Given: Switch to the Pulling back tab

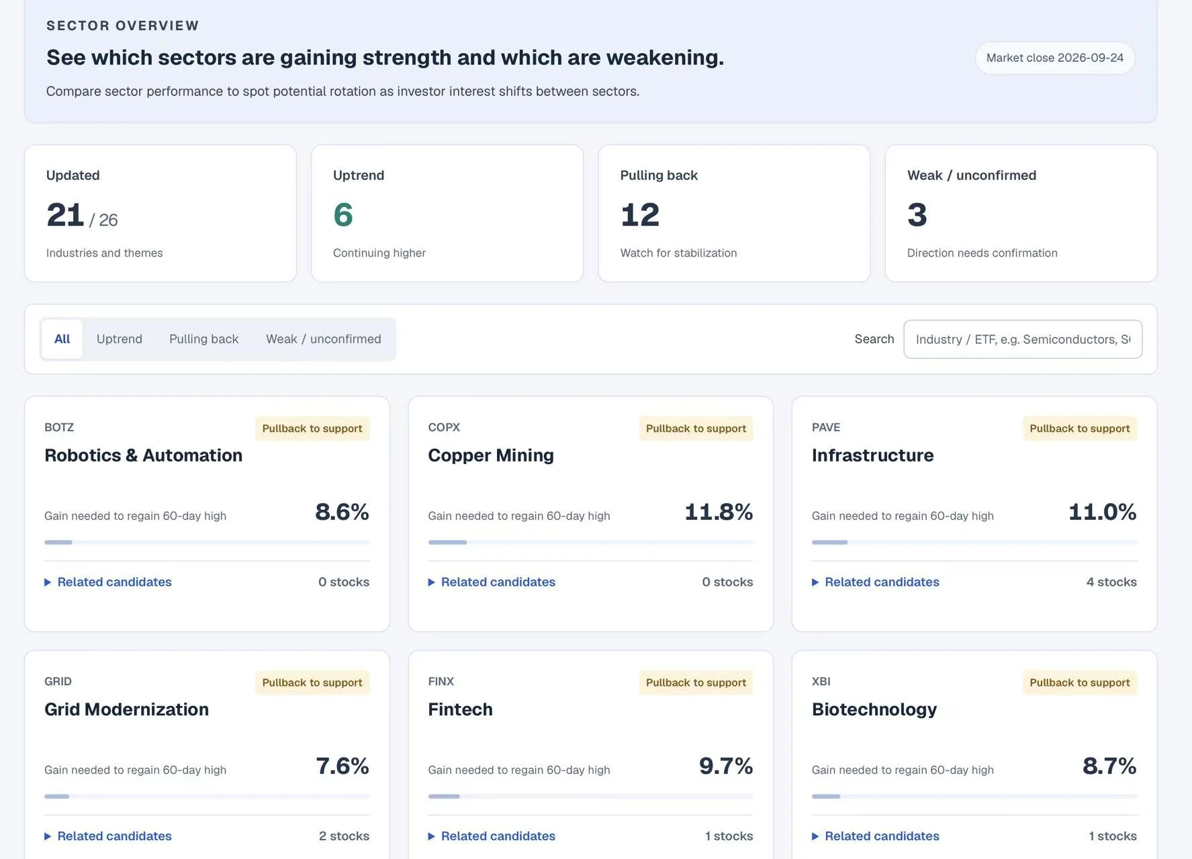Looking at the screenshot, I should 204,339.
